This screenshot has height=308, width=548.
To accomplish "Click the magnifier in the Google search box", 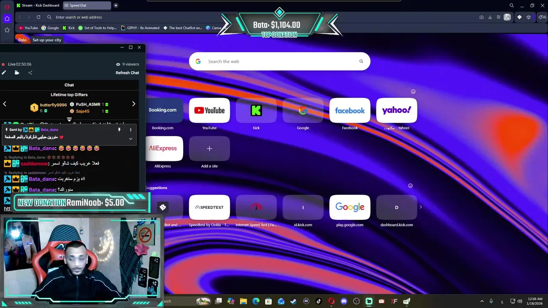I will coord(361,61).
